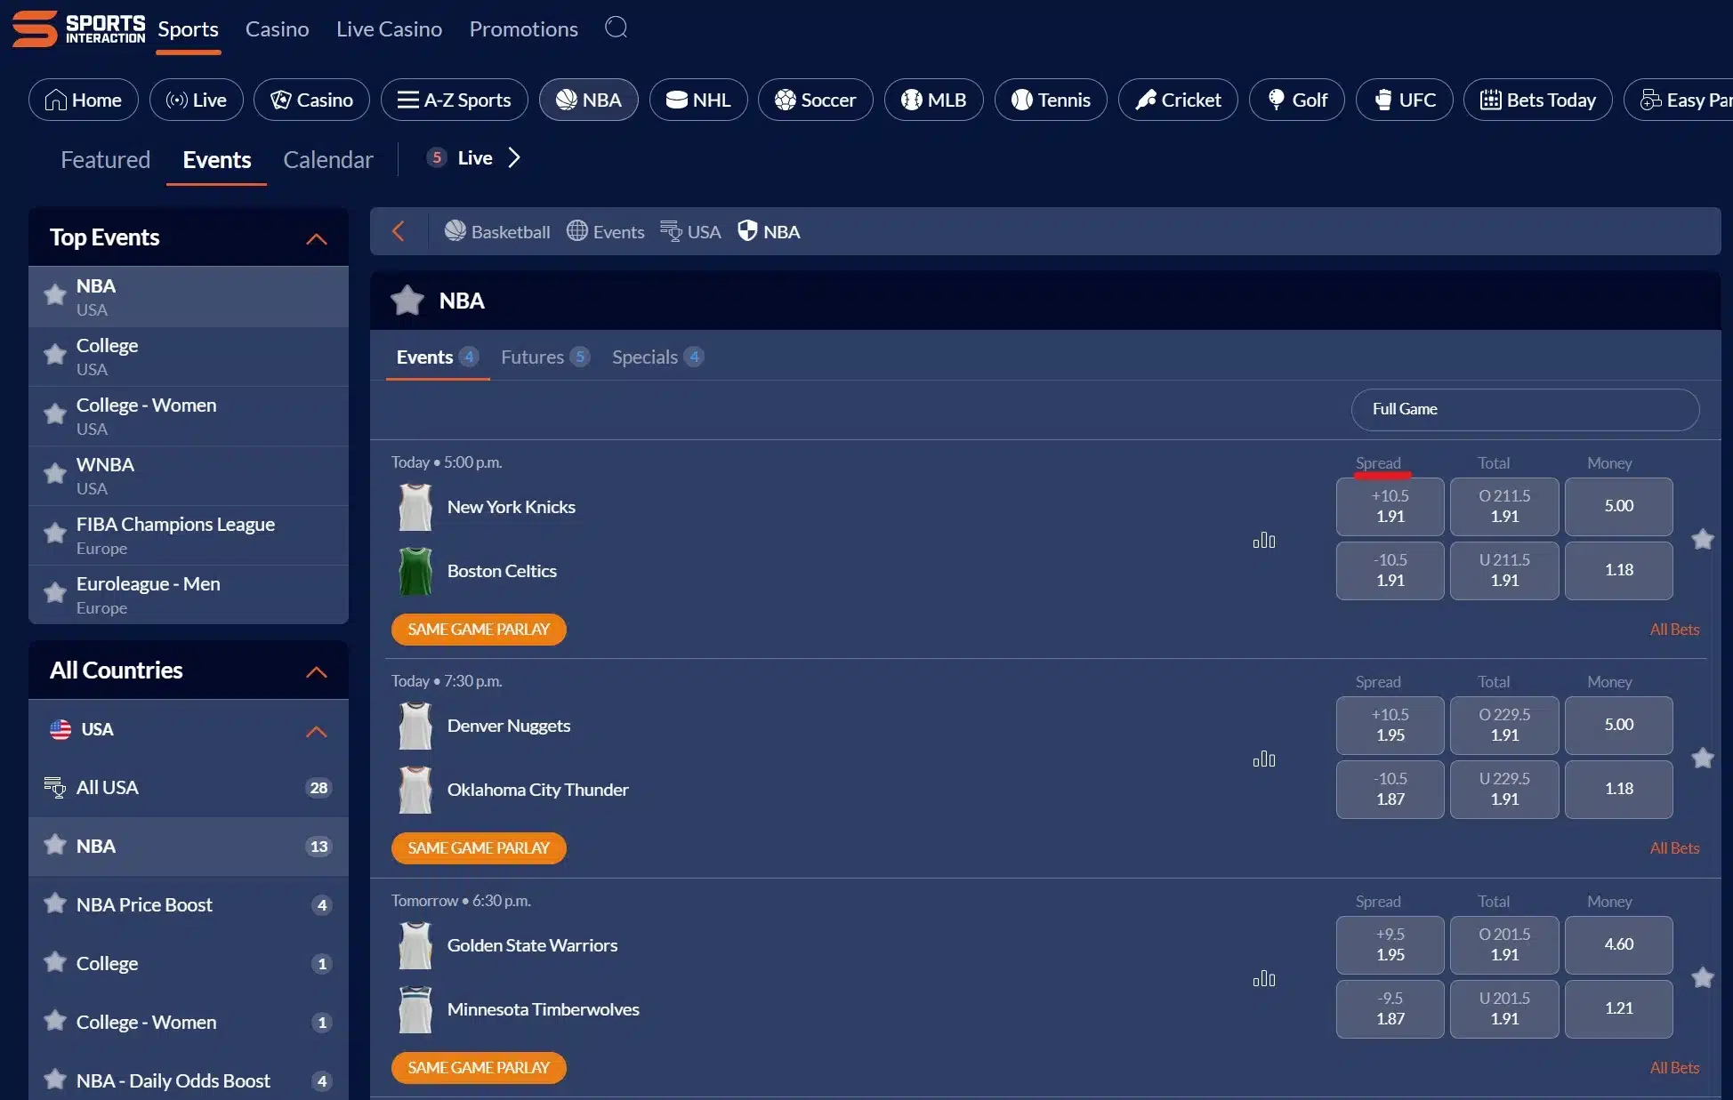Click the New York Knicks jersey icon
Image resolution: width=1733 pixels, height=1100 pixels.
415,507
